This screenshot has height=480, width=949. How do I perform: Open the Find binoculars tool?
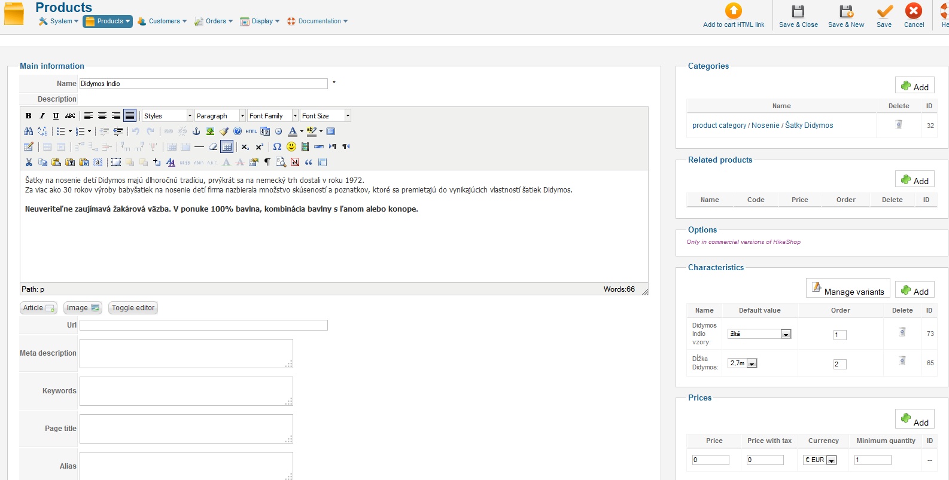(x=28, y=132)
